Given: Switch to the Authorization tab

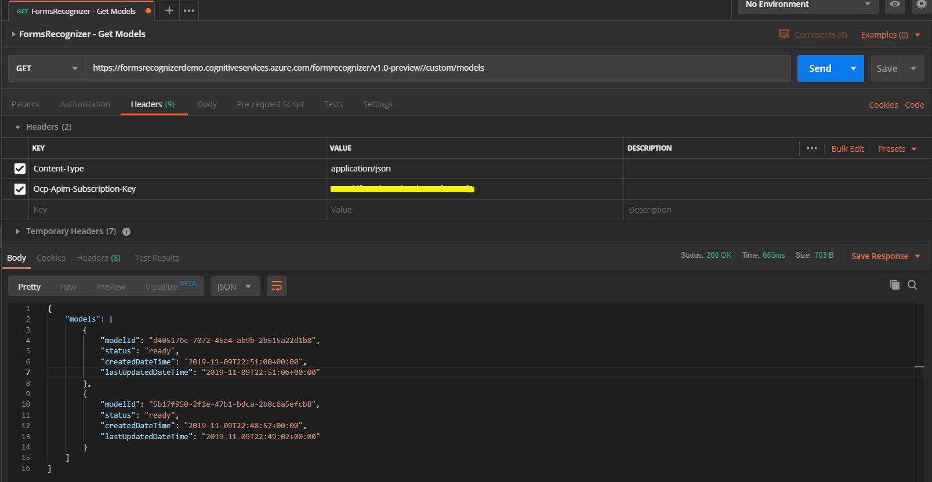Looking at the screenshot, I should (x=85, y=104).
